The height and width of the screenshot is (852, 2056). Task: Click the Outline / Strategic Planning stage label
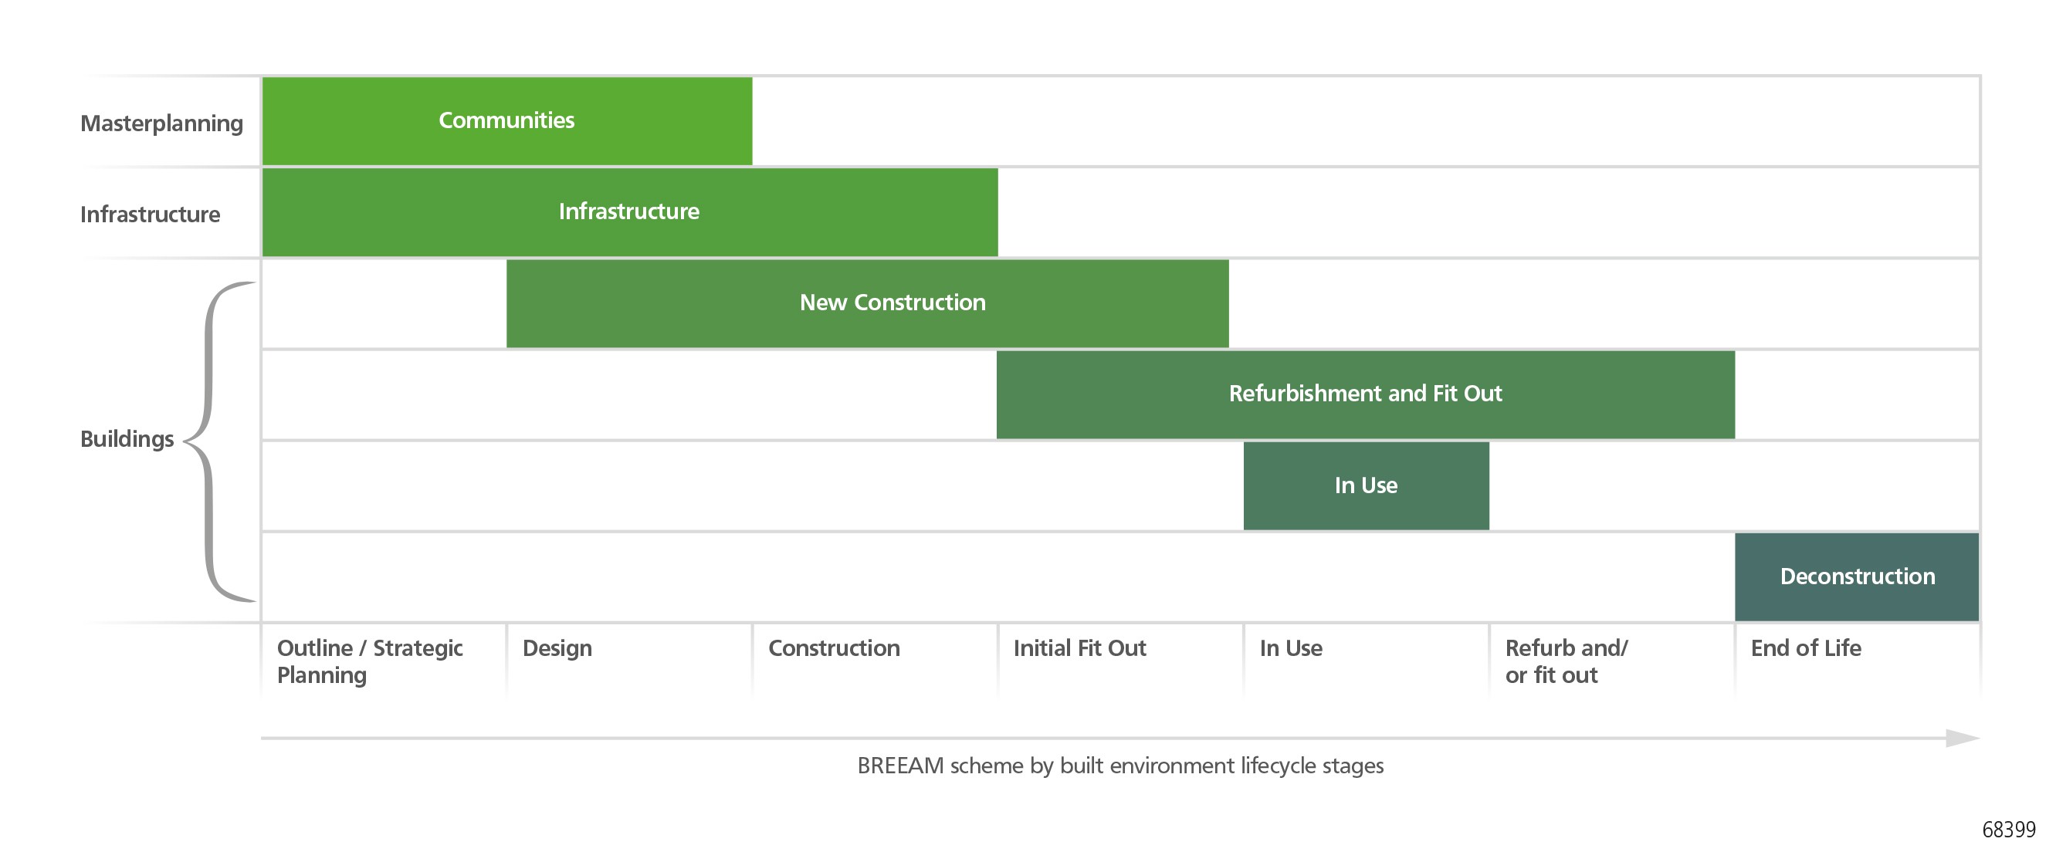(370, 661)
